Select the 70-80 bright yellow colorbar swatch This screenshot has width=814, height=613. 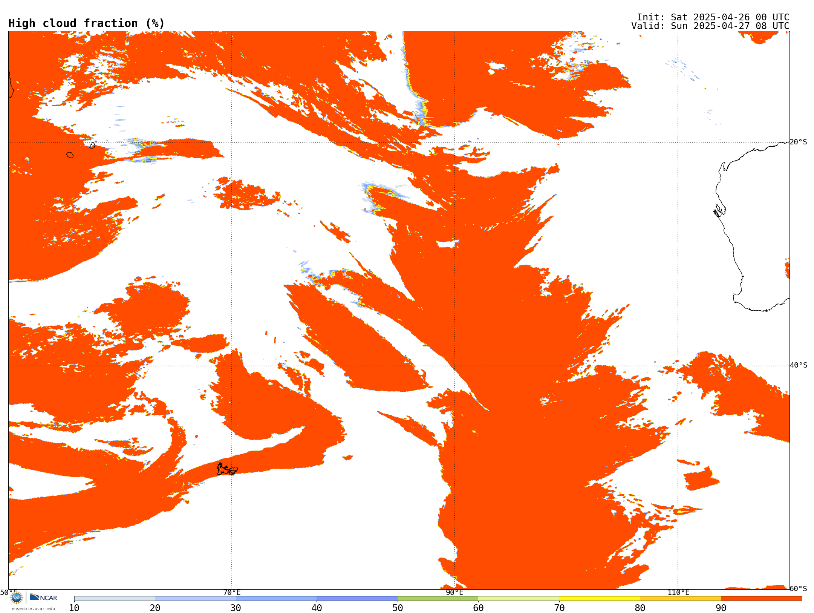600,599
